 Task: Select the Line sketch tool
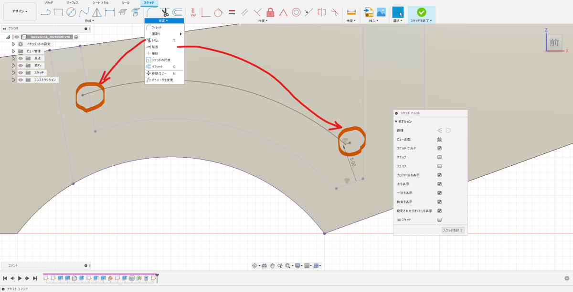[x=46, y=12]
